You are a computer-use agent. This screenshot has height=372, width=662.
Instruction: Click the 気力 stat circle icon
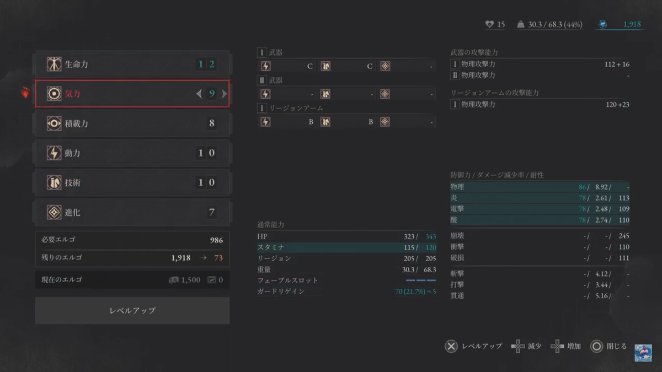point(54,94)
